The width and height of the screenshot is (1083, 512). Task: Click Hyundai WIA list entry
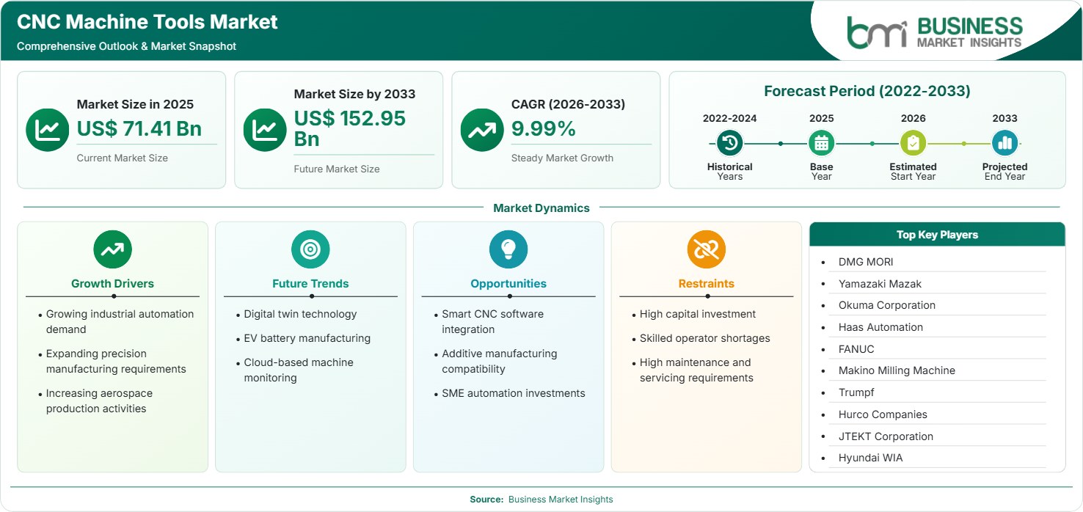(x=870, y=458)
